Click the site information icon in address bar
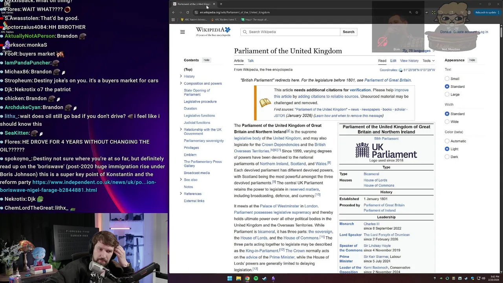Viewport: 503px width, 283px height. 196,12
